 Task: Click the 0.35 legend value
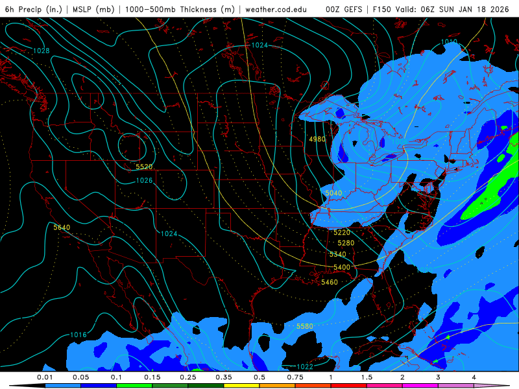pyautogui.click(x=224, y=377)
